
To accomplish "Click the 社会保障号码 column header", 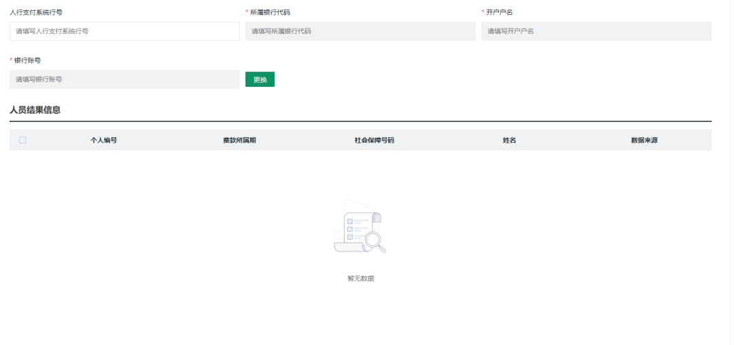I will [374, 140].
